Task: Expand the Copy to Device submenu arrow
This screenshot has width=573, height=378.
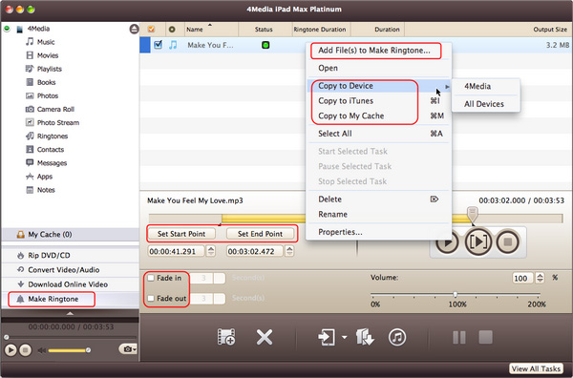Action: [x=447, y=87]
